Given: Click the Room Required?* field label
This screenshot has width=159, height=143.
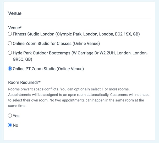Looking at the screenshot, I should click(24, 83).
